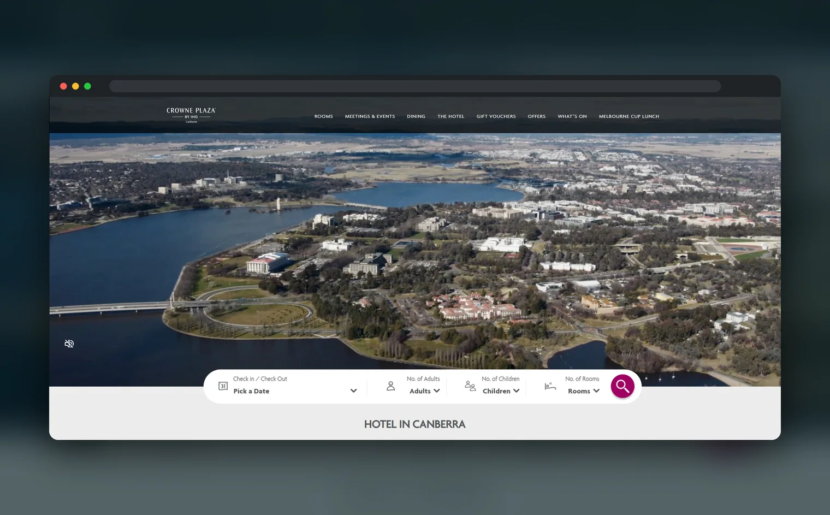Open the Pick a Date dropdown
Viewport: 830px width, 515px height.
[295, 391]
